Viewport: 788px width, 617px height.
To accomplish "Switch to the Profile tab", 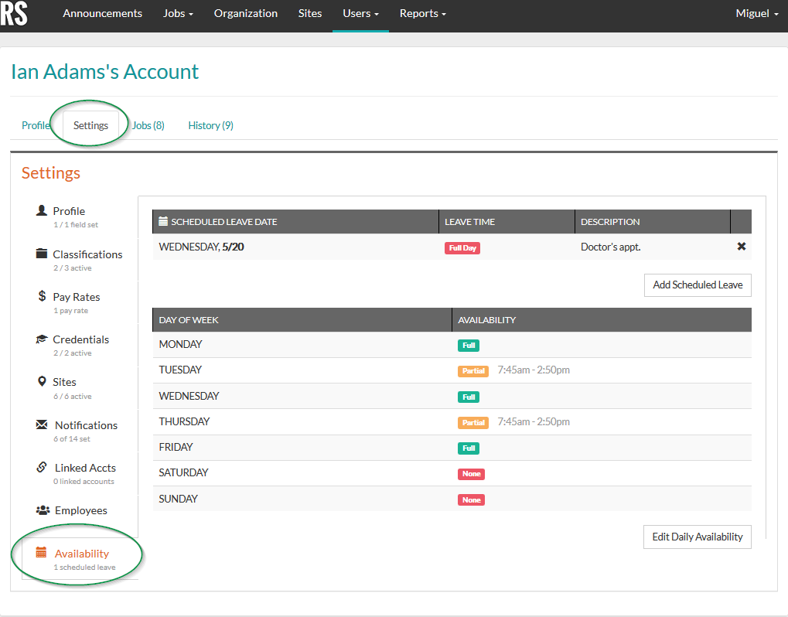I will point(36,125).
